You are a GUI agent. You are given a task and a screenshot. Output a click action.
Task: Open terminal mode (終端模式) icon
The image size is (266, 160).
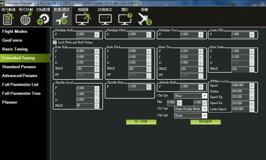tap(105, 19)
